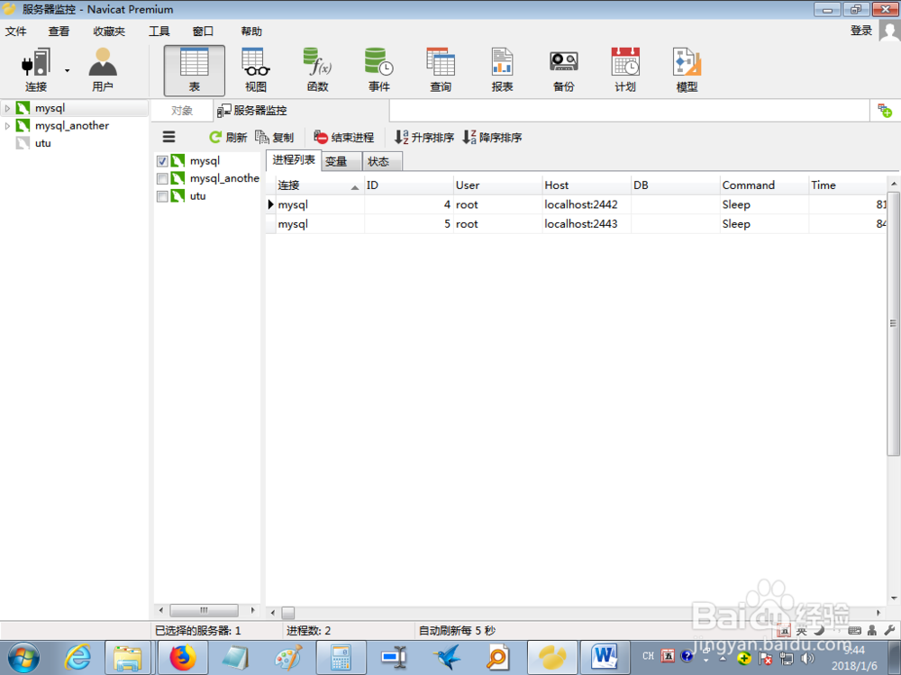Viewport: 901px width, 675px height.
Task: Uncheck the mysql server checkbox
Action: tap(162, 161)
